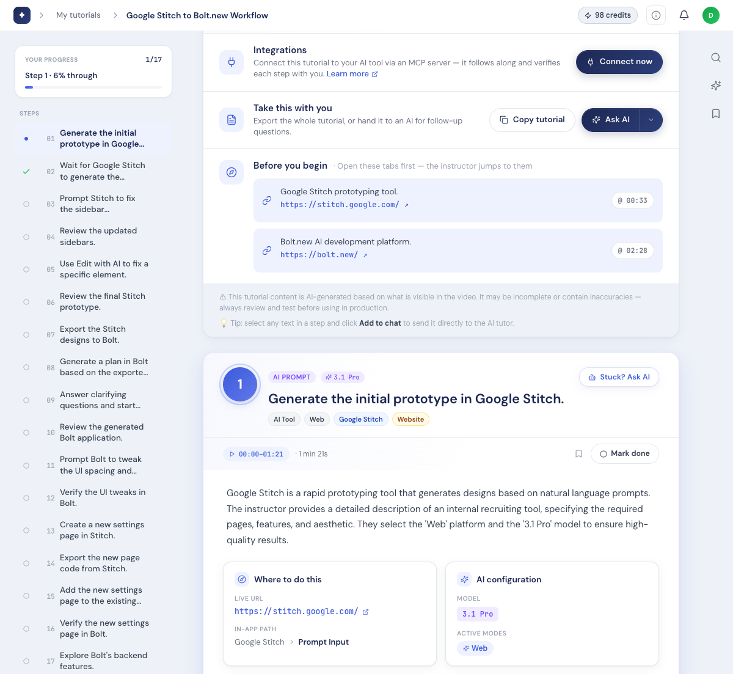Image resolution: width=733 pixels, height=674 pixels.
Task: Select step 01 Generate the initial prototype
Action: [x=93, y=139]
